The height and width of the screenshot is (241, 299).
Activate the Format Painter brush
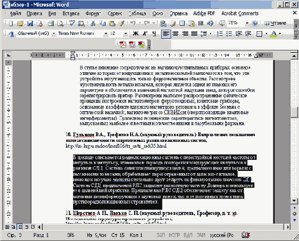(121, 23)
